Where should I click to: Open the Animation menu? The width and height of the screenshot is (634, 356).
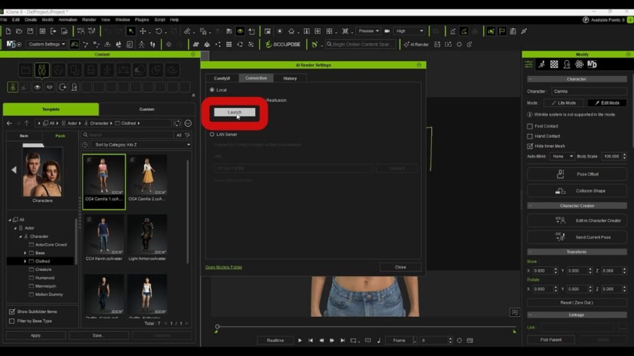click(x=67, y=19)
